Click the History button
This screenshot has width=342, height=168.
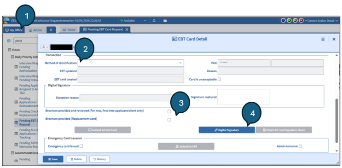point(99,159)
